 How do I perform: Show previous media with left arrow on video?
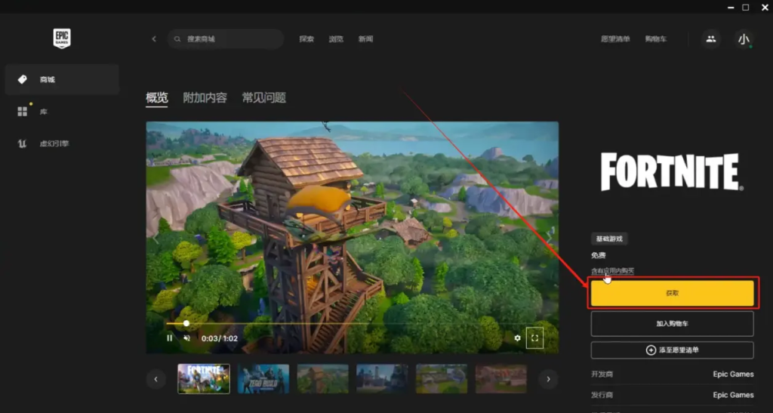(155, 238)
